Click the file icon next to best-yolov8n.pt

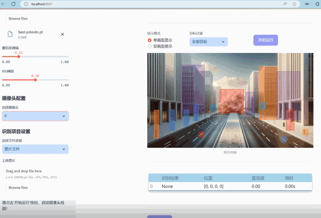10,34
